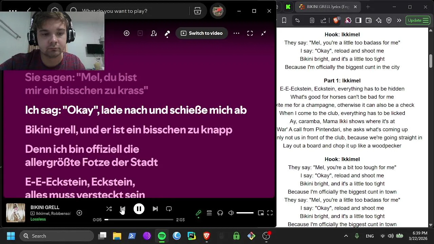Screen dimensions: 434x244
Task: Click Switch to video button
Action: click(x=202, y=33)
